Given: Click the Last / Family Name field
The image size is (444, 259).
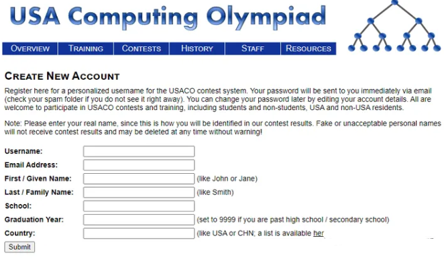Looking at the screenshot, I should [x=139, y=193].
